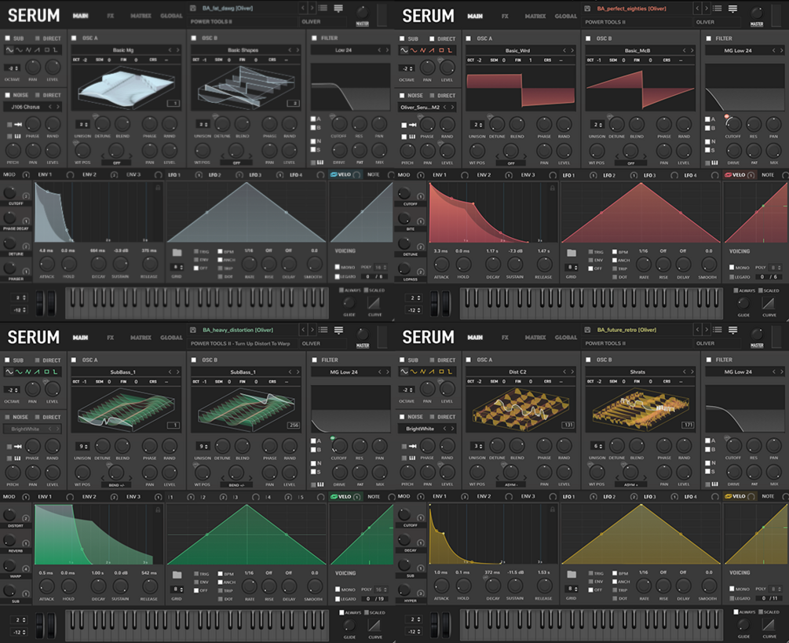Viewport: 789px width, 643px height.
Task: Toggle the SUB oscillator in BA_fat_dawg
Action: [x=8, y=38]
